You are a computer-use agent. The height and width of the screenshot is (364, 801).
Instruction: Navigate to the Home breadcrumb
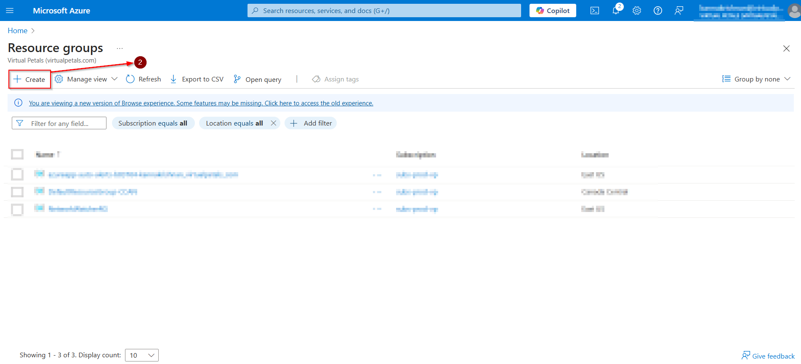pyautogui.click(x=17, y=31)
